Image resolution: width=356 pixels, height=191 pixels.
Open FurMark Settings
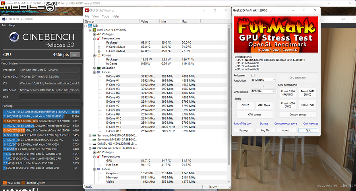(244, 130)
